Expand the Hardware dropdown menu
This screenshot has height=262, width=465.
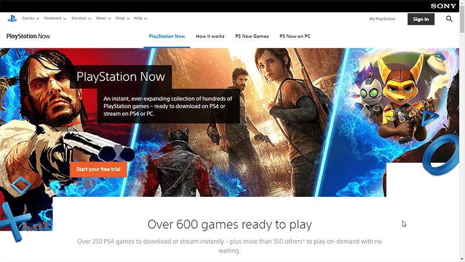click(x=55, y=18)
